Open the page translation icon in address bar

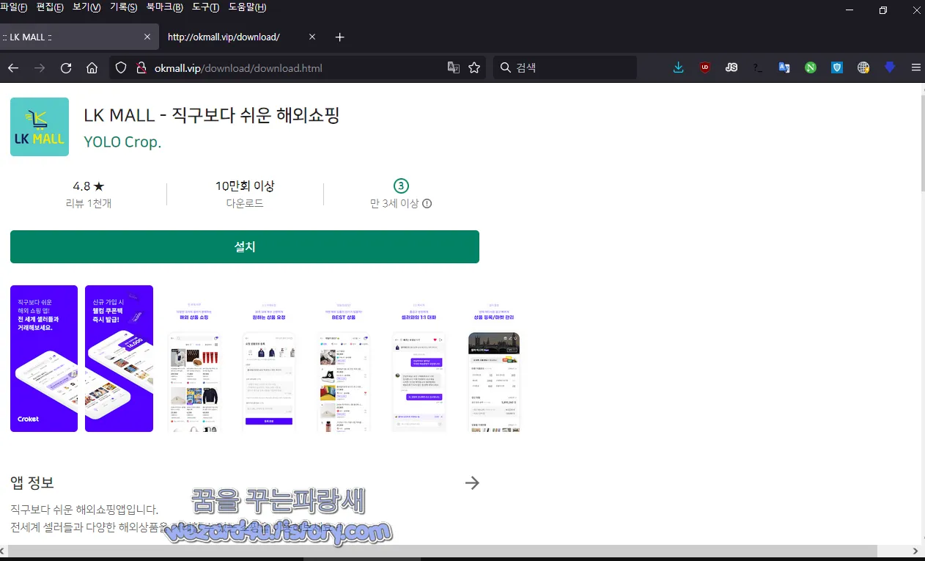454,67
